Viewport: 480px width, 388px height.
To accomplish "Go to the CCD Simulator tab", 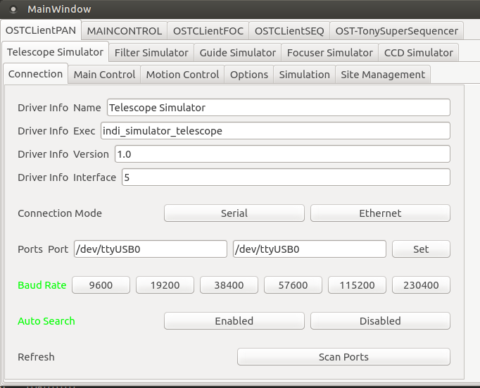I will 419,53.
